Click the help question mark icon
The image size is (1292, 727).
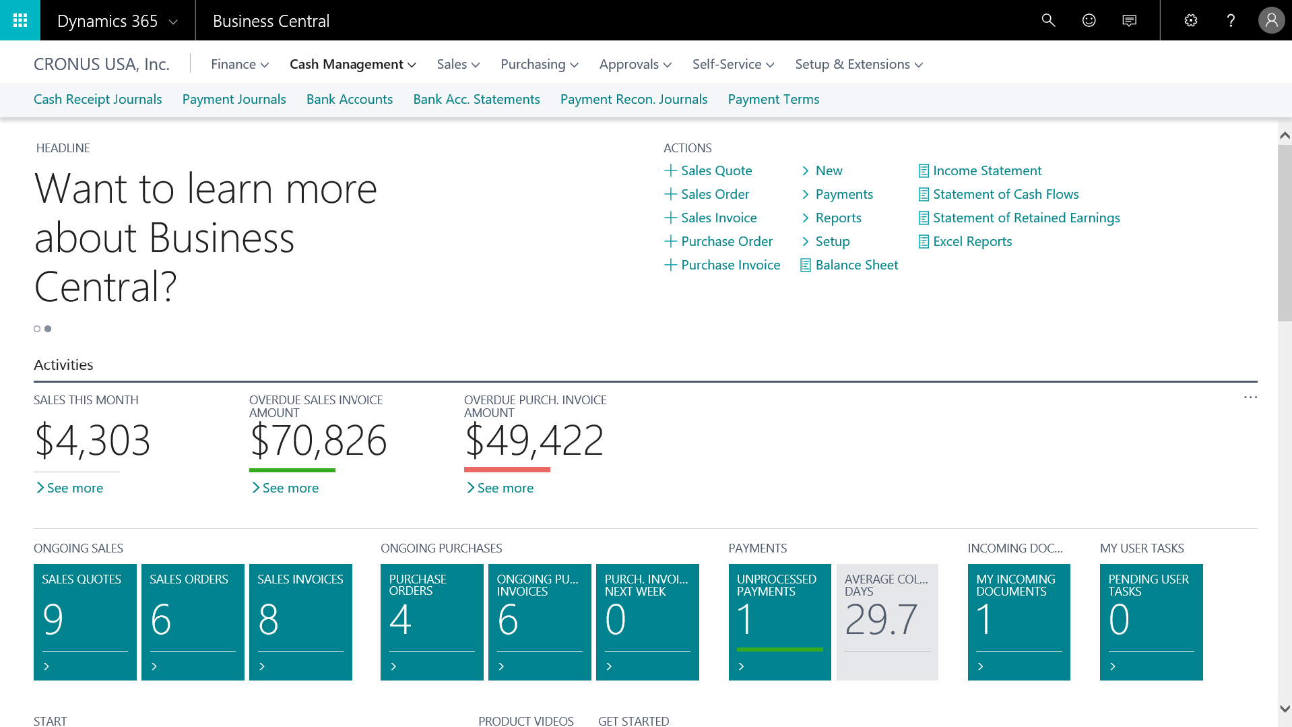pyautogui.click(x=1231, y=20)
